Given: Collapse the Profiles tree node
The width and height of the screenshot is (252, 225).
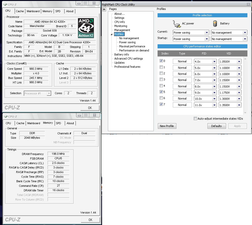Looking at the screenshot, I should point(111,34).
